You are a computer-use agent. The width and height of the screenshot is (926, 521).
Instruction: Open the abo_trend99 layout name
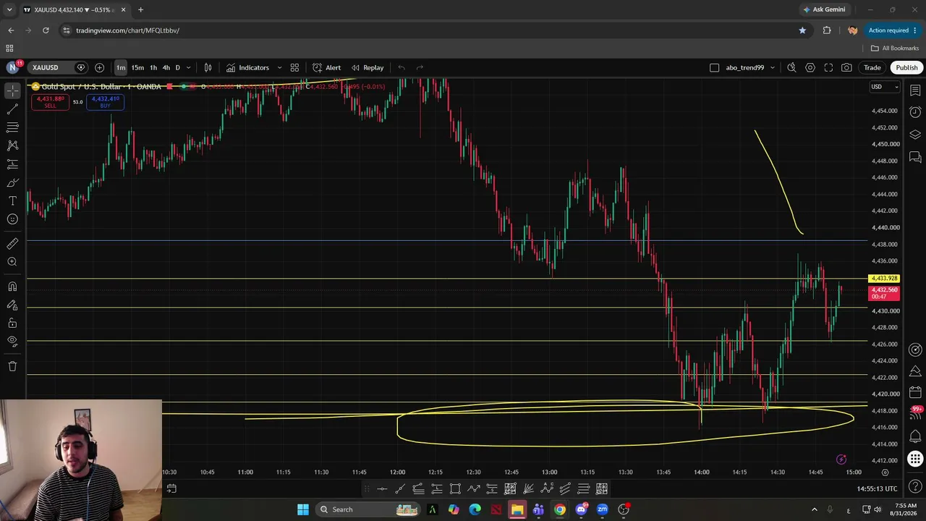coord(744,67)
